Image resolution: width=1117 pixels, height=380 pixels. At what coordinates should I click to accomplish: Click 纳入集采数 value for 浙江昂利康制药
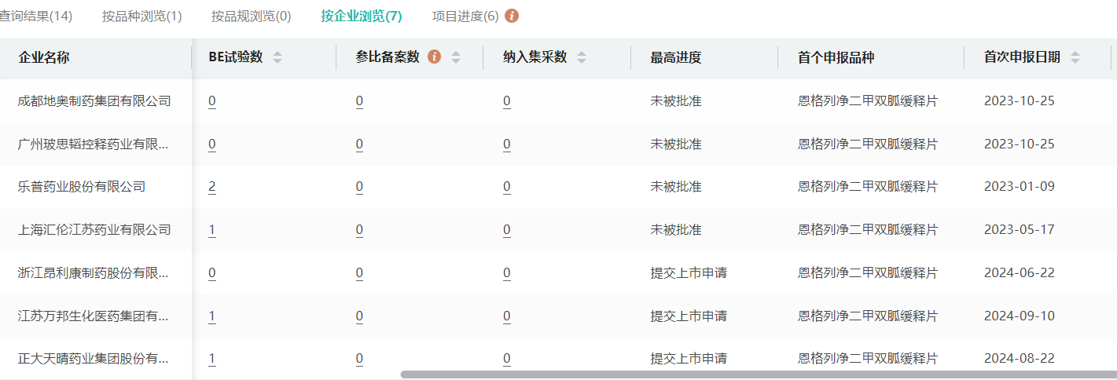tap(507, 273)
